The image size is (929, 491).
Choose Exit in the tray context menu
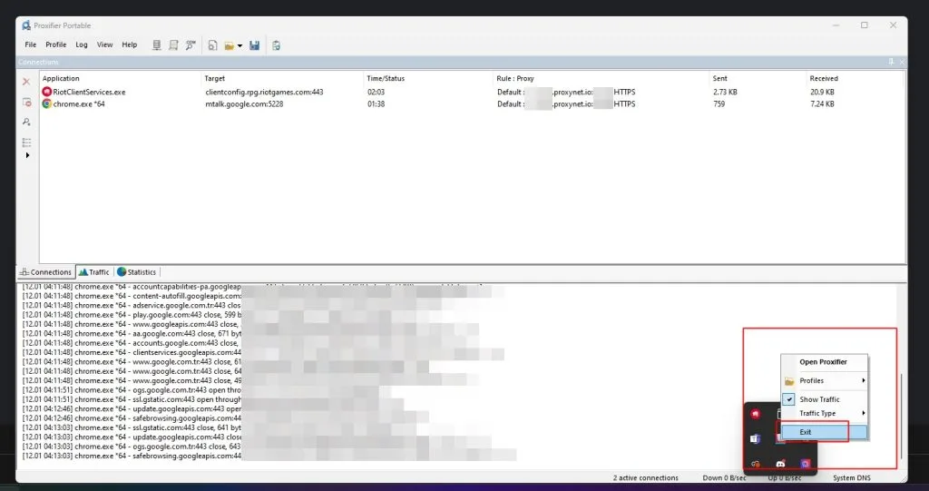click(x=824, y=432)
